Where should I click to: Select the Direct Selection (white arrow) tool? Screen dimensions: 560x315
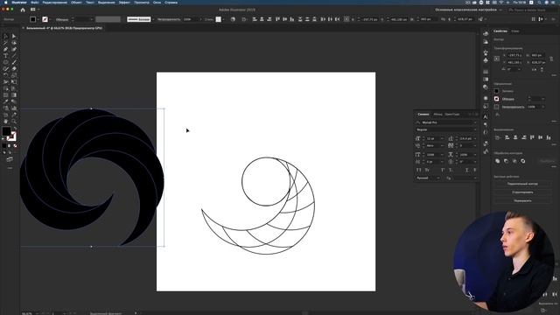[14, 36]
